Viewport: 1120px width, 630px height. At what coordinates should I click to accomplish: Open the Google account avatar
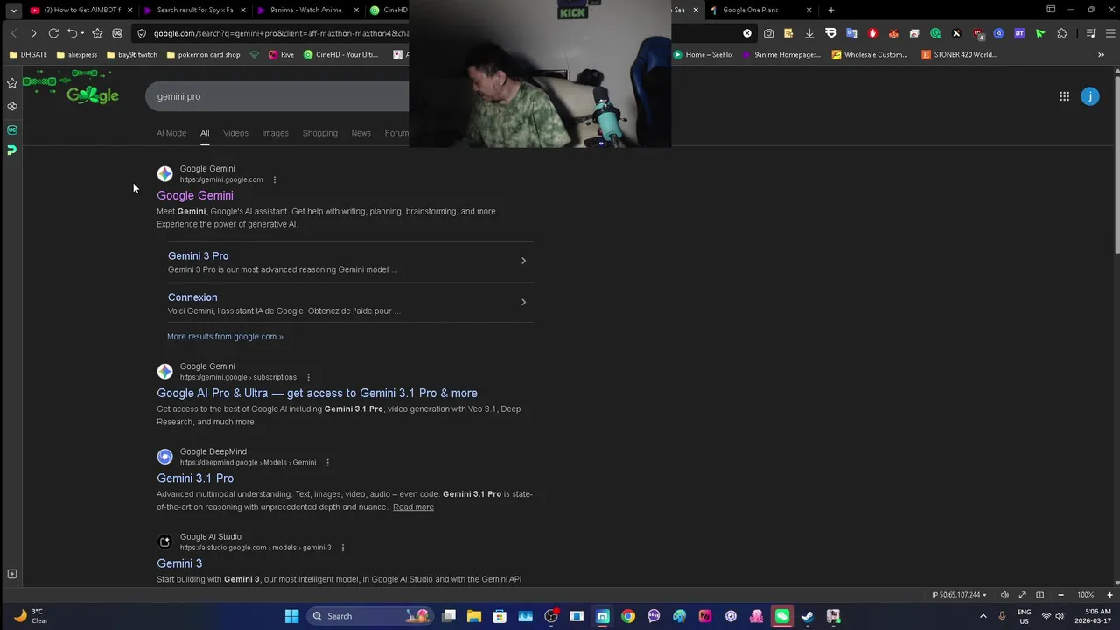pos(1089,96)
